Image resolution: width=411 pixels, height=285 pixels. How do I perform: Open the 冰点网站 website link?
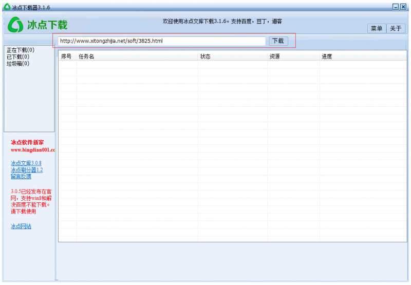point(21,226)
